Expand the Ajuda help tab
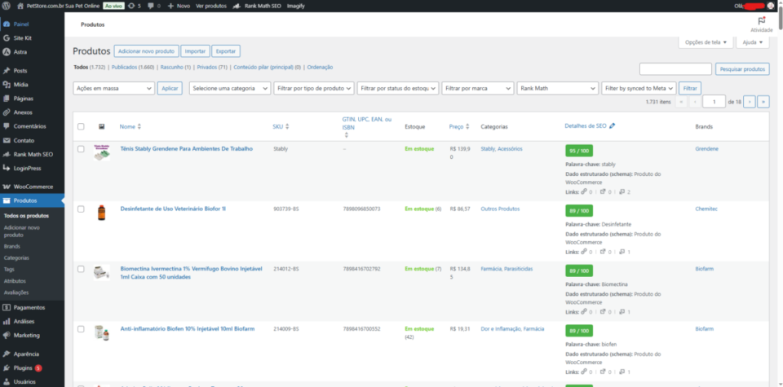 pyautogui.click(x=753, y=42)
